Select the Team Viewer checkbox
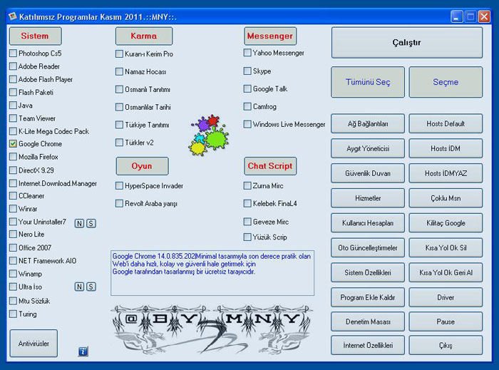Image resolution: width=499 pixels, height=370 pixels. coord(13,118)
